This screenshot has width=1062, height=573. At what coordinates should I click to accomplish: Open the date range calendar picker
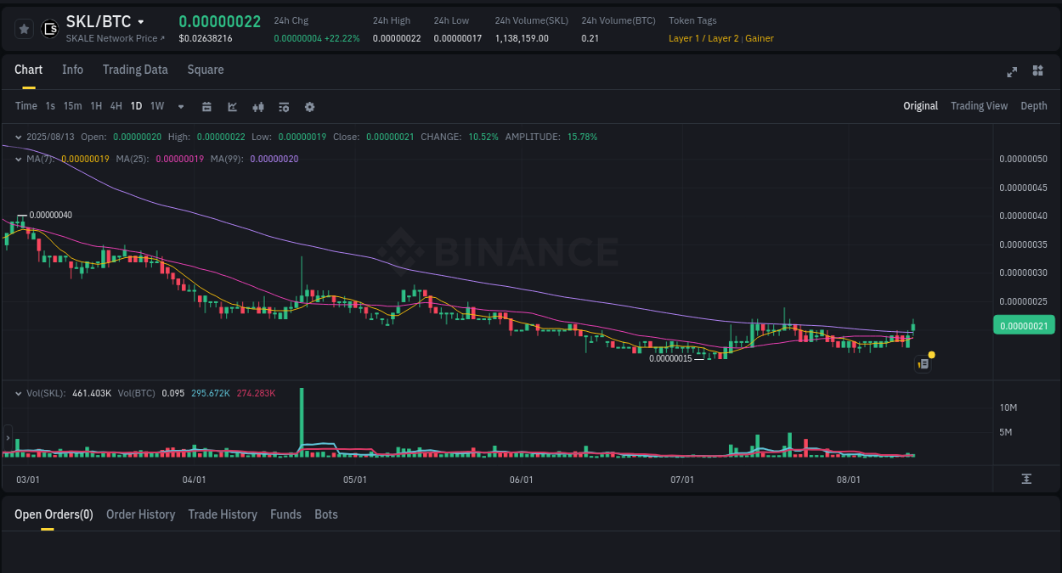[x=206, y=106]
